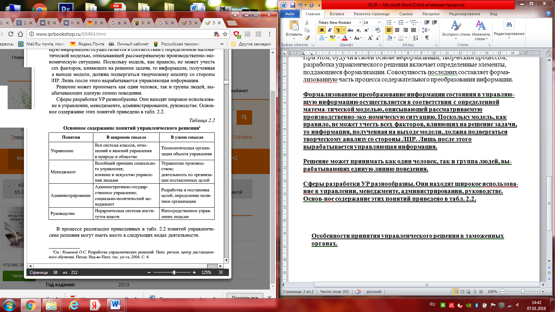Toggle superscript x² formatting
This screenshot has width=555, height=312.
pyautogui.click(x=366, y=30)
